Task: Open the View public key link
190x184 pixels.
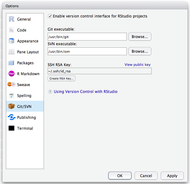Action: (137, 65)
